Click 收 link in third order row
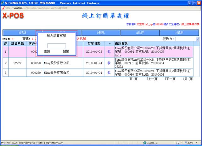Image resolution: width=202 pixels, height=146 pixels. 109,73
